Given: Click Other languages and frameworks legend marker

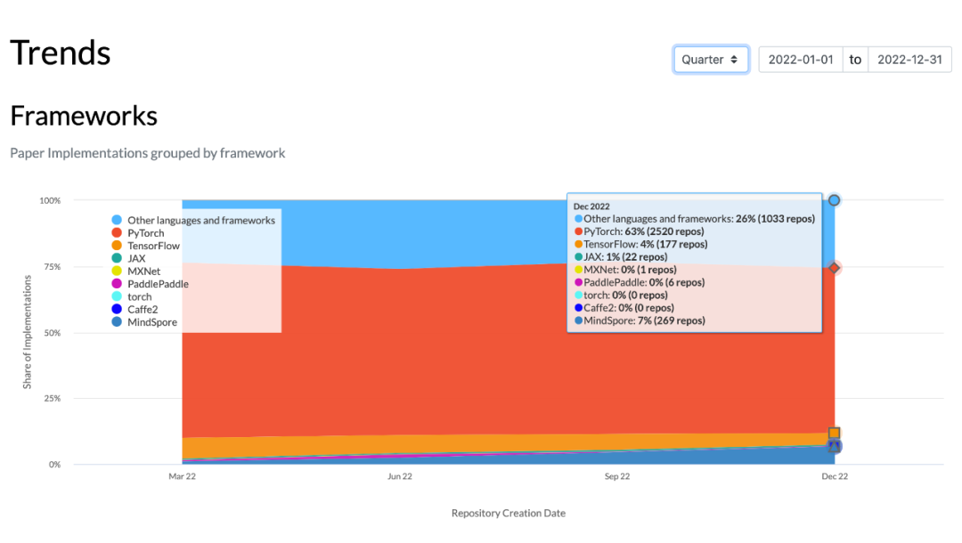Looking at the screenshot, I should click(x=117, y=220).
